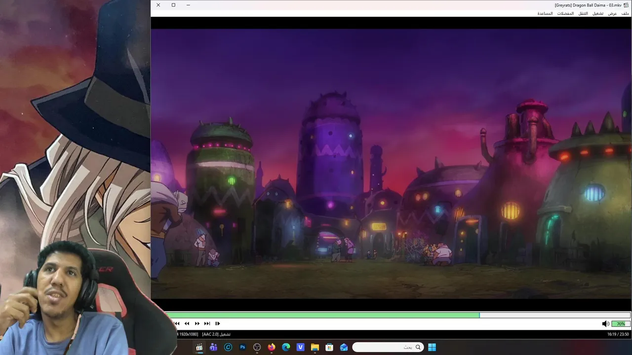Open the media player taskbar icon
The width and height of the screenshot is (632, 355).
tap(199, 347)
